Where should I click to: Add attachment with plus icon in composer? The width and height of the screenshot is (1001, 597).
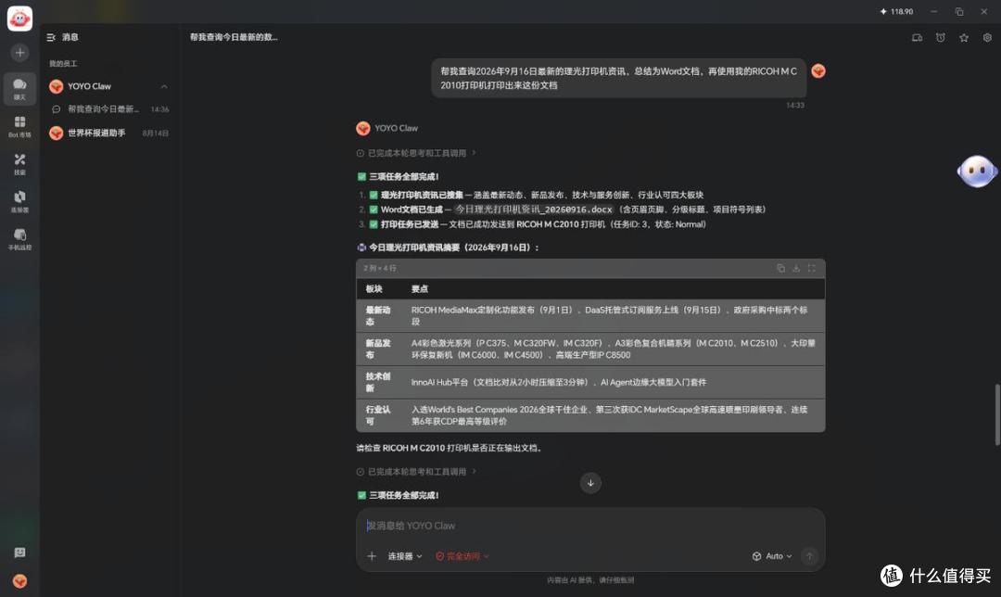[x=372, y=556]
